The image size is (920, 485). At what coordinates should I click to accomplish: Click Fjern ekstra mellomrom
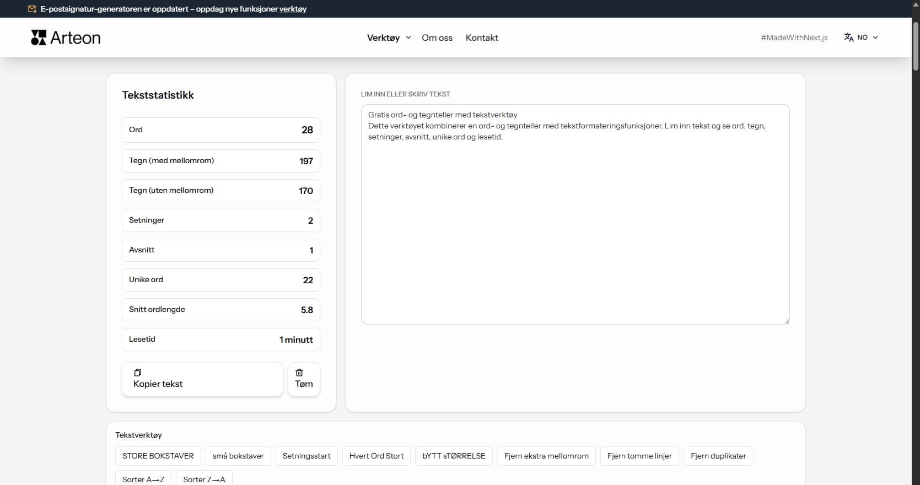[546, 456]
